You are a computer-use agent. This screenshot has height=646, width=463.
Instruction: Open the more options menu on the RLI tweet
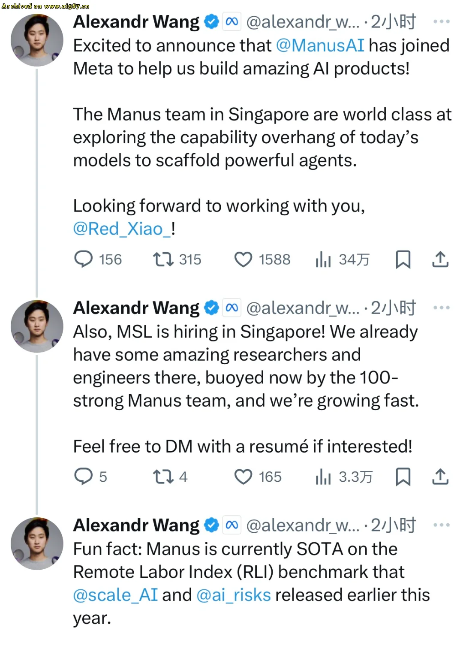coord(441,524)
